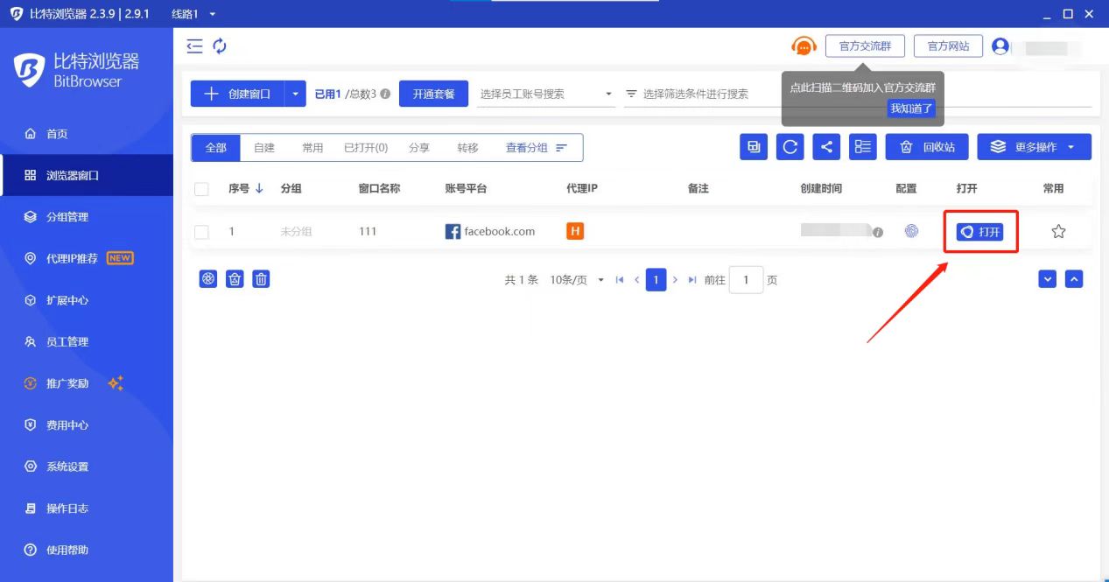This screenshot has height=582, width=1109.
Task: Star window 111 as frequently used
Action: pos(1058,232)
